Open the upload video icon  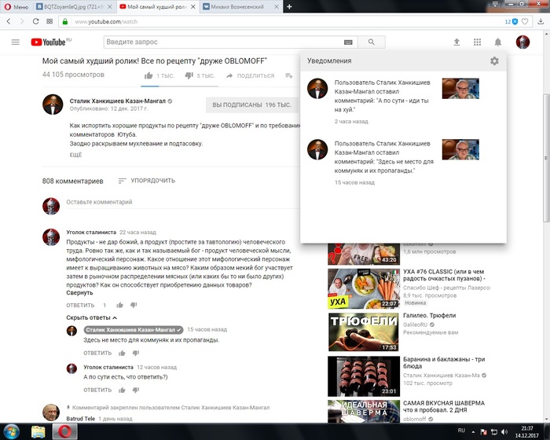(456, 42)
